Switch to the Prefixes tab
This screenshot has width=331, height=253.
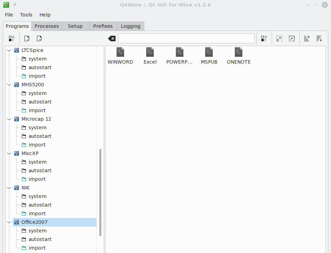point(103,26)
